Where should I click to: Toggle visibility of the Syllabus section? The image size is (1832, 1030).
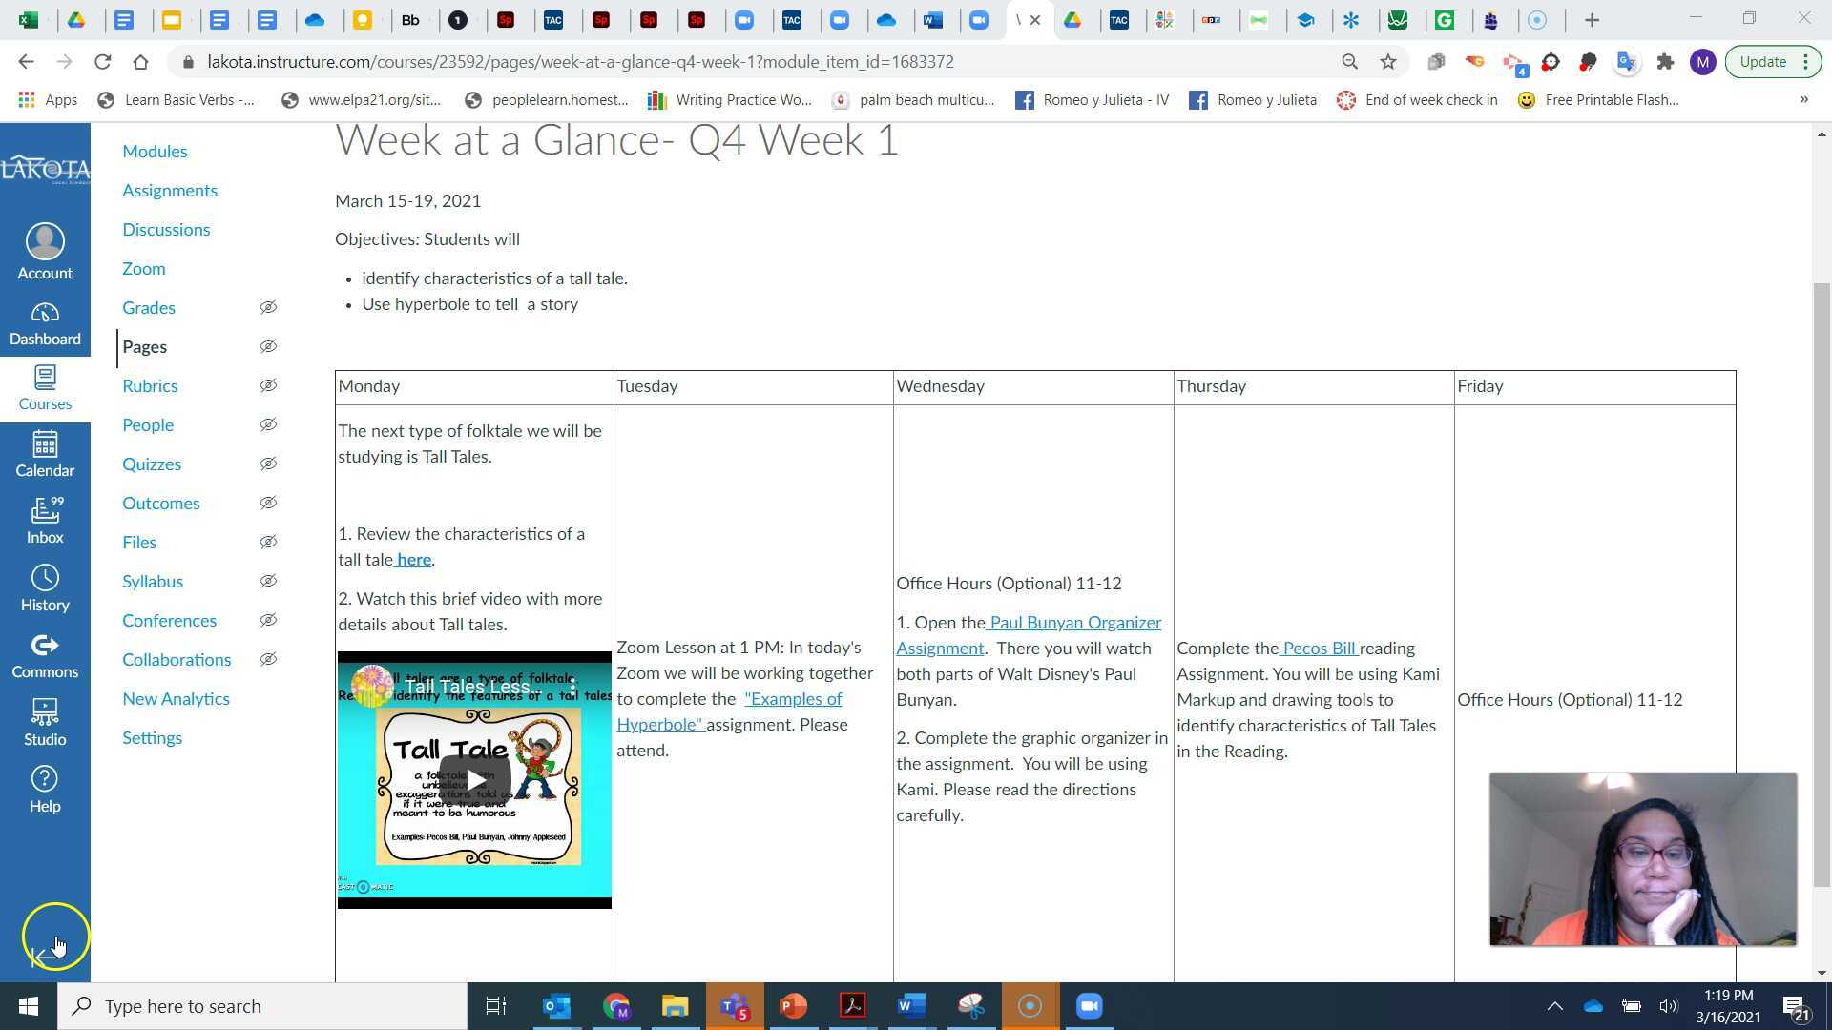pos(268,581)
